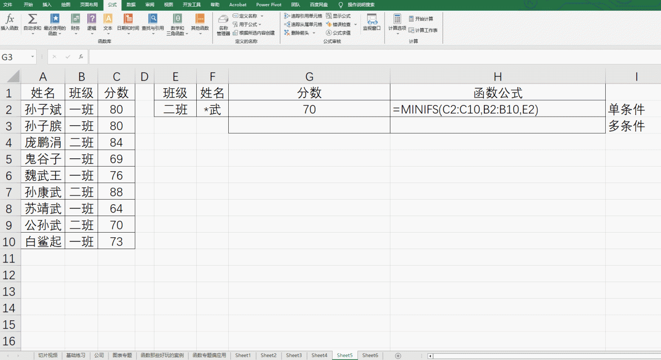
Task: Click 计算工作表
Action: 423,30
